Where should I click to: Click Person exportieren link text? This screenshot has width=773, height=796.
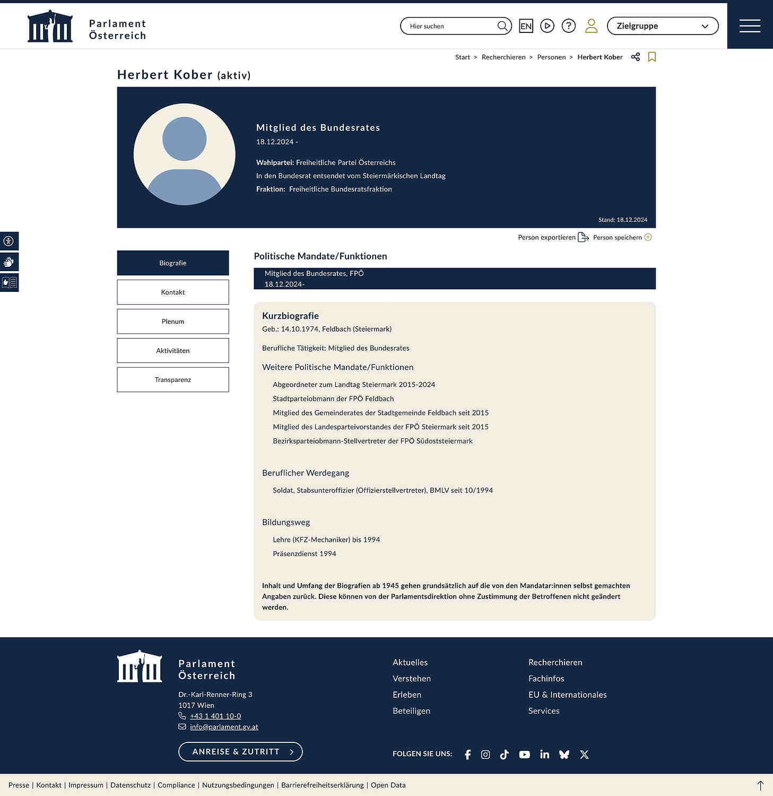coord(546,238)
